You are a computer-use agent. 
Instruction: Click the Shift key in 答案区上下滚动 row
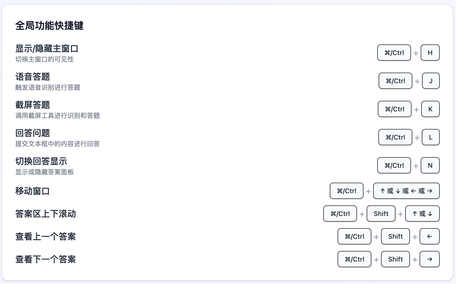click(x=381, y=214)
